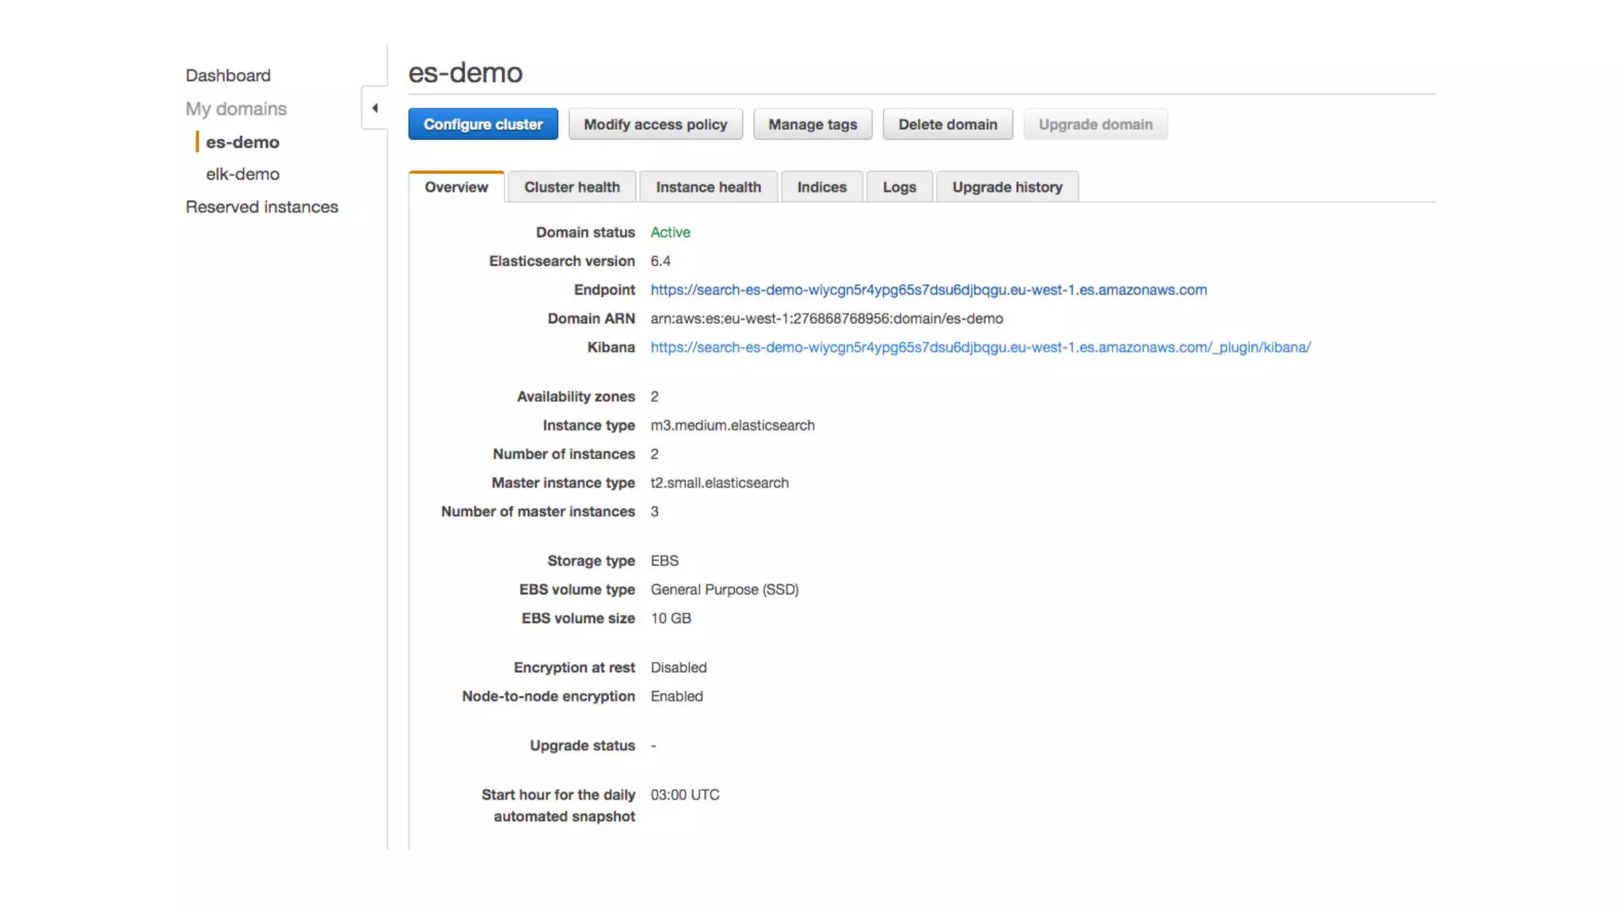Viewport: 1622px width, 912px height.
Task: Go to Dashboard in sidebar
Action: click(228, 75)
